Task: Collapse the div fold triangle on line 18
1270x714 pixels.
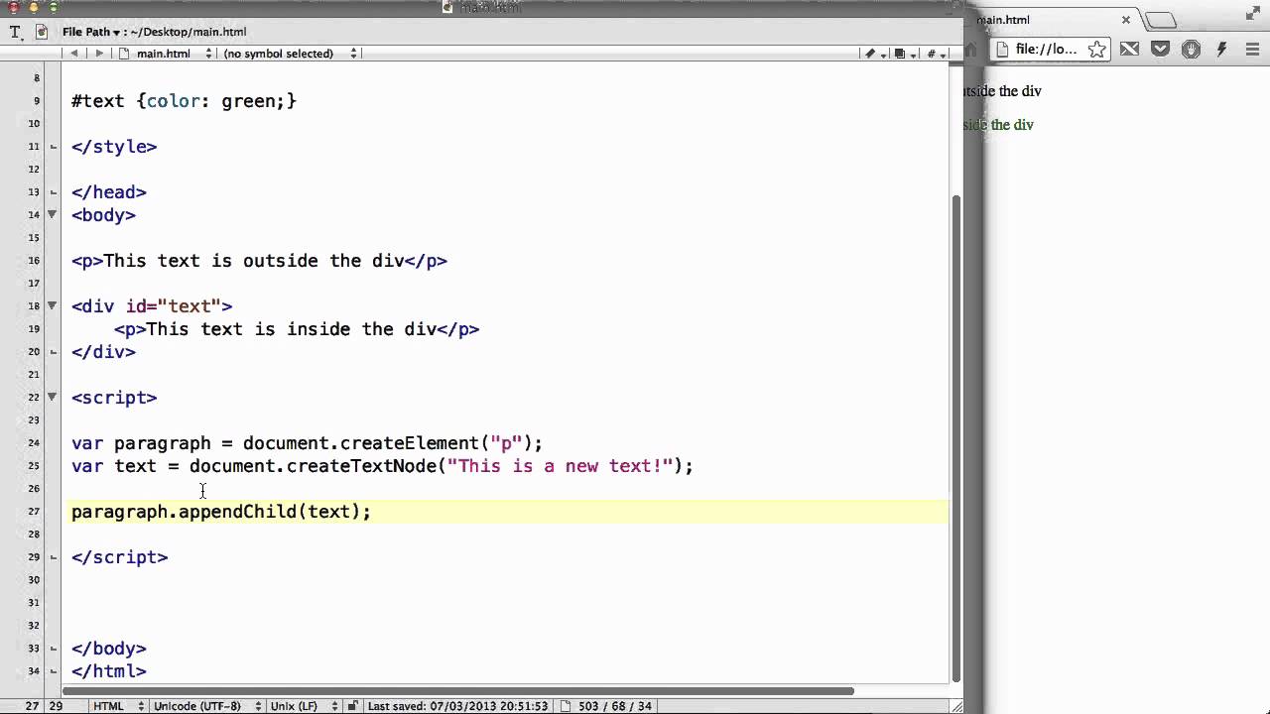Action: click(x=53, y=305)
